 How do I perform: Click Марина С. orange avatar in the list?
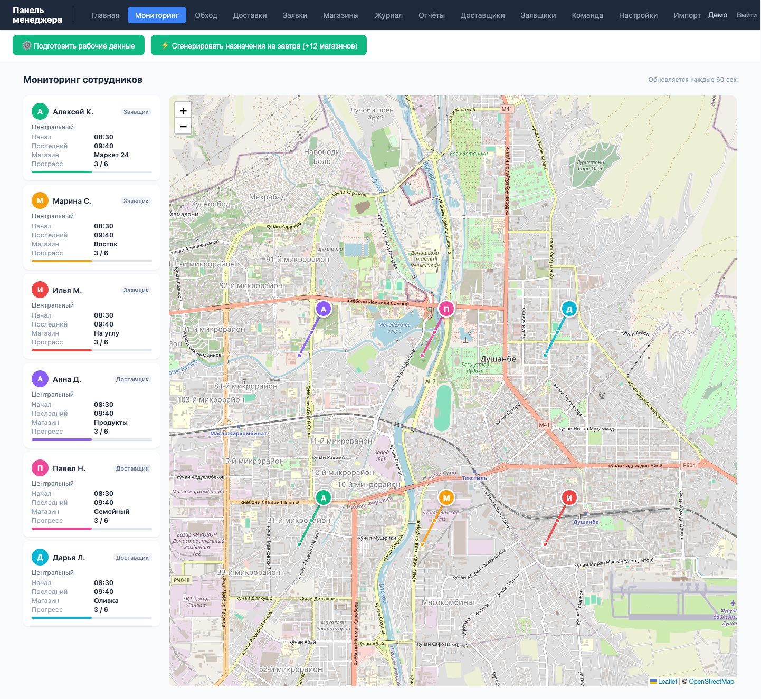[x=40, y=201]
